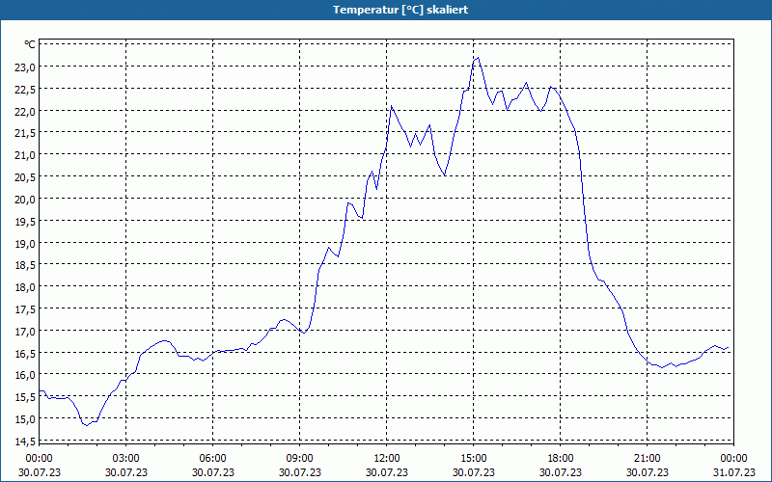The width and height of the screenshot is (772, 482).
Task: Click the 15,0 y-axis label
Action: pos(25,419)
